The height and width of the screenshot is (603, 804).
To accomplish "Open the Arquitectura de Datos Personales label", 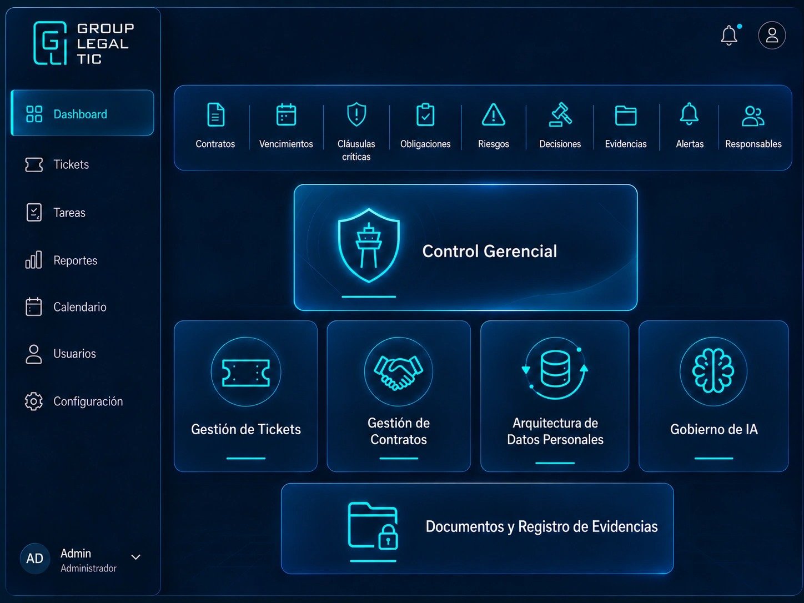I will pyautogui.click(x=555, y=431).
